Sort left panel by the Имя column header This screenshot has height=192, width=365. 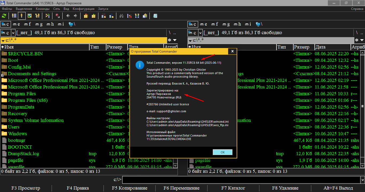click(x=45, y=47)
